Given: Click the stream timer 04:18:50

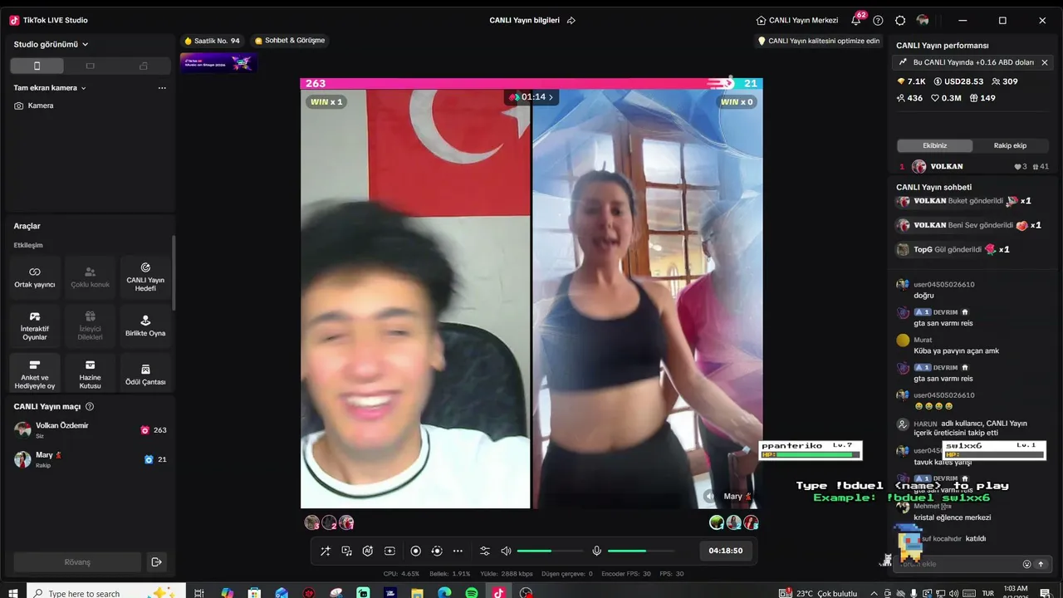Looking at the screenshot, I should (725, 551).
